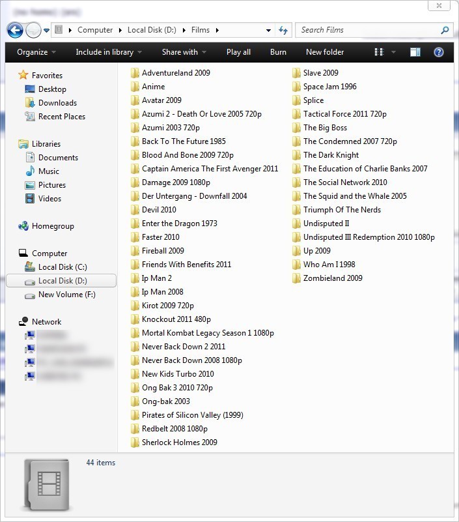Click the Burn button
The image size is (459, 522).
(x=278, y=52)
